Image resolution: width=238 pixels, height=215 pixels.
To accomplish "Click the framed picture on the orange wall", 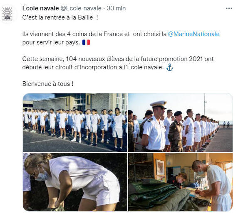I will click(x=160, y=167).
